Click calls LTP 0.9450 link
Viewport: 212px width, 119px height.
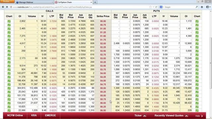click(53, 73)
